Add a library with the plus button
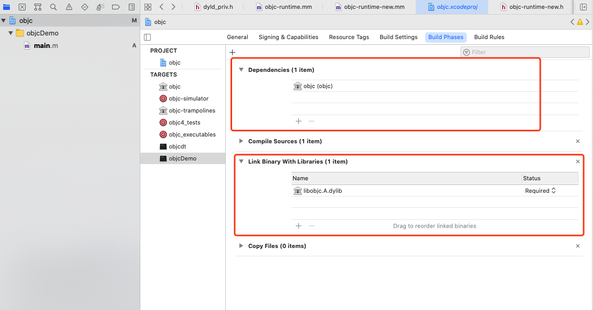 (x=298, y=226)
